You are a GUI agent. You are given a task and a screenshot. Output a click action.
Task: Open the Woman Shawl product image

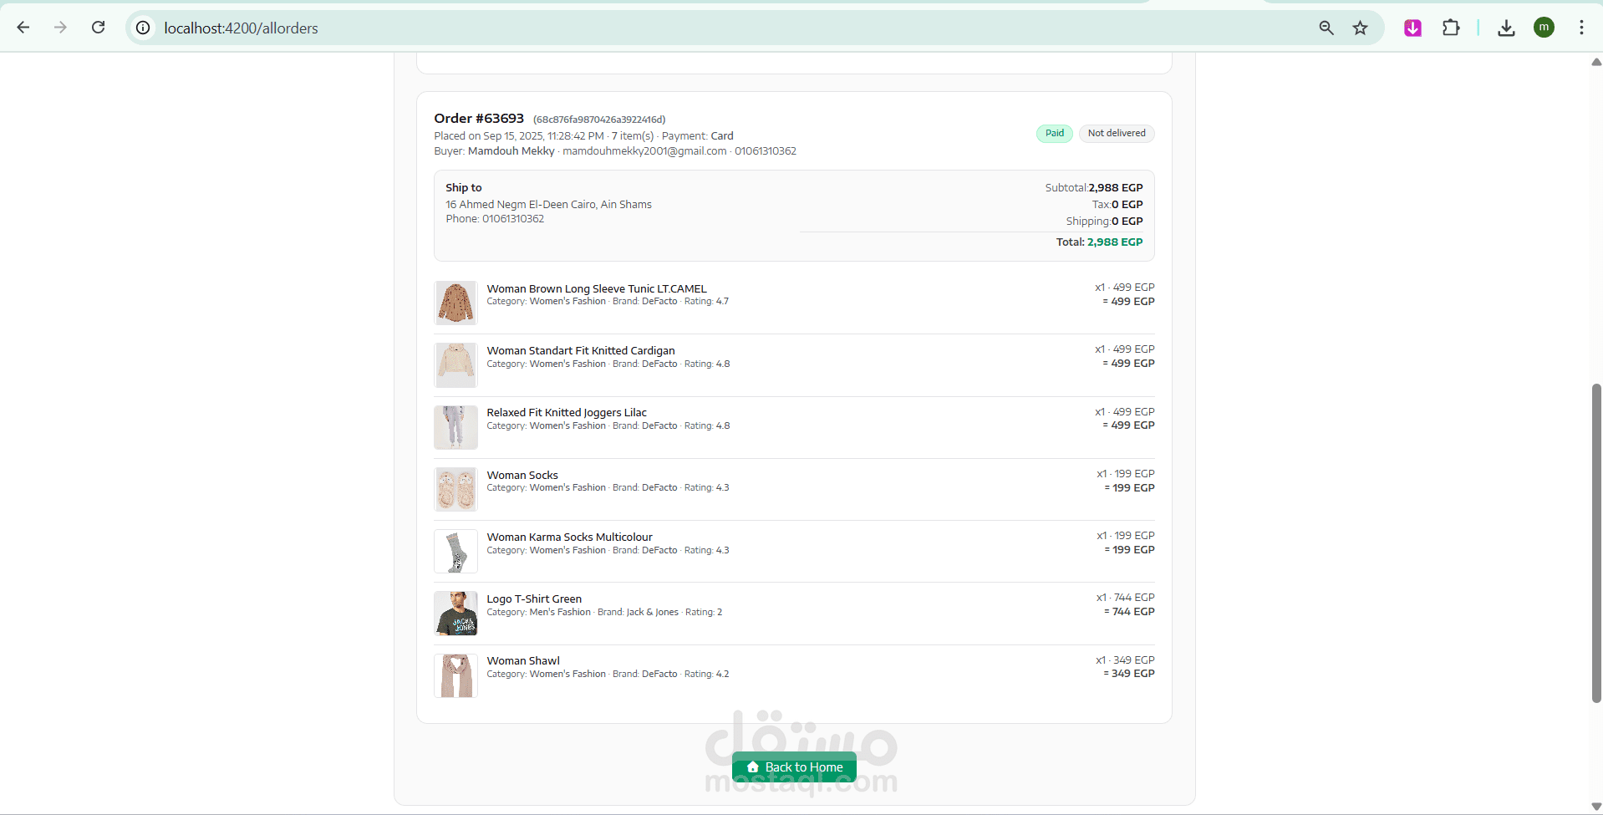(x=455, y=675)
